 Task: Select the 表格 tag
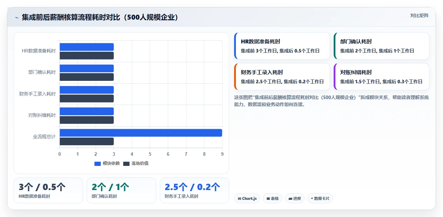click(x=273, y=198)
